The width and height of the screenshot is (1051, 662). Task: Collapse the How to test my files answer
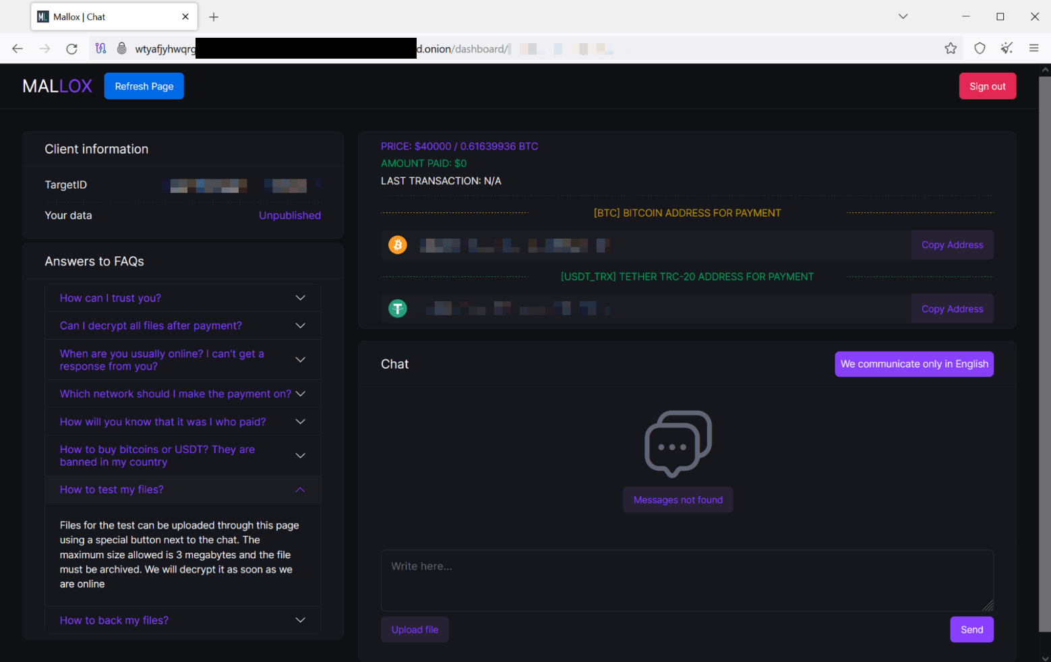coord(183,489)
